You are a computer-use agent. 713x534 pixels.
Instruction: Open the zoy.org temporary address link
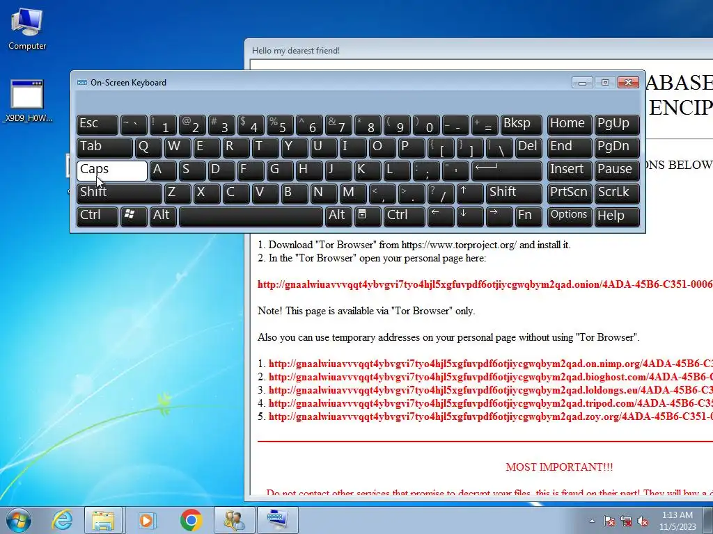(x=491, y=416)
